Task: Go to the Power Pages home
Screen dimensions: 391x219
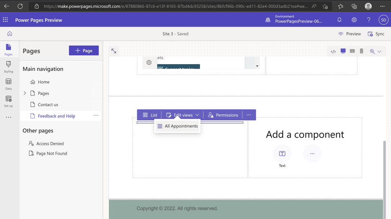Action: coord(10,34)
